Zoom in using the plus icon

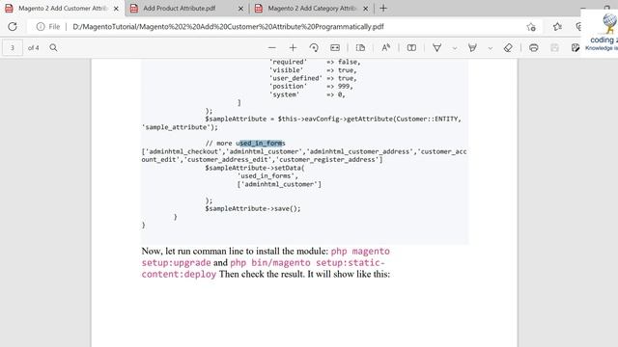pyautogui.click(x=293, y=47)
